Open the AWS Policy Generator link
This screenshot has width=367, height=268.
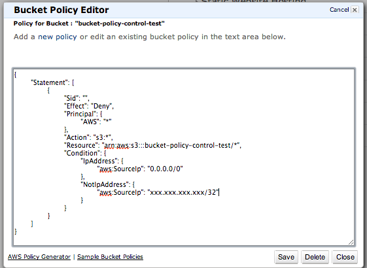coord(39,257)
